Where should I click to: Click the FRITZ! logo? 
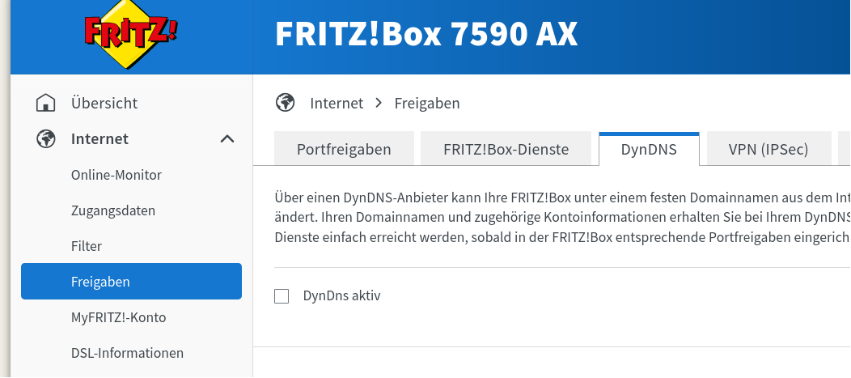(x=131, y=36)
